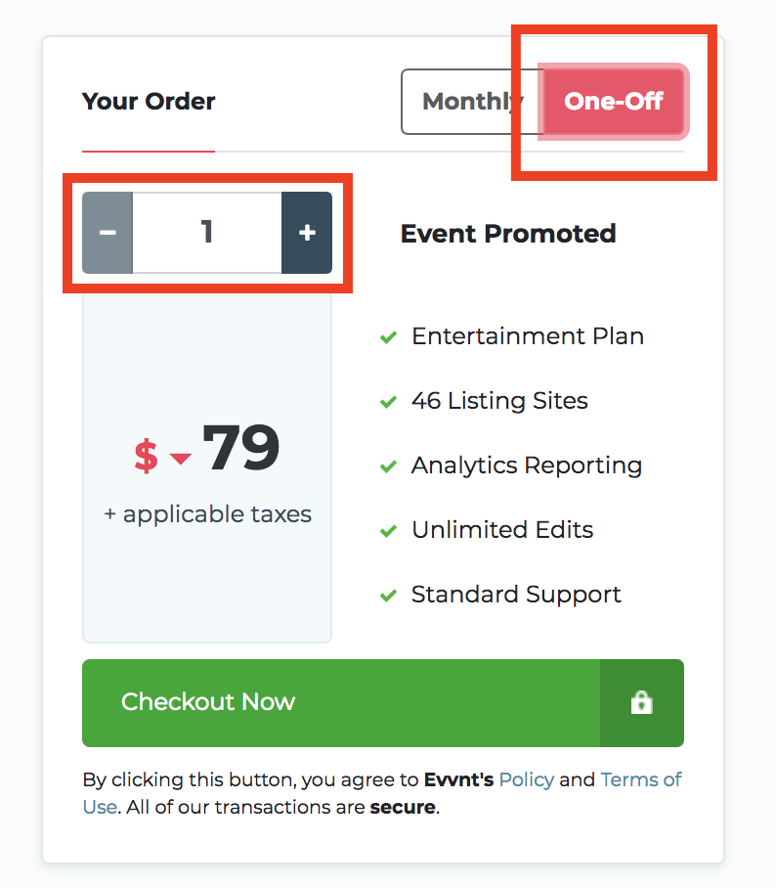776x888 pixels.
Task: Click the Standard Support checkmark icon
Action: (x=388, y=596)
